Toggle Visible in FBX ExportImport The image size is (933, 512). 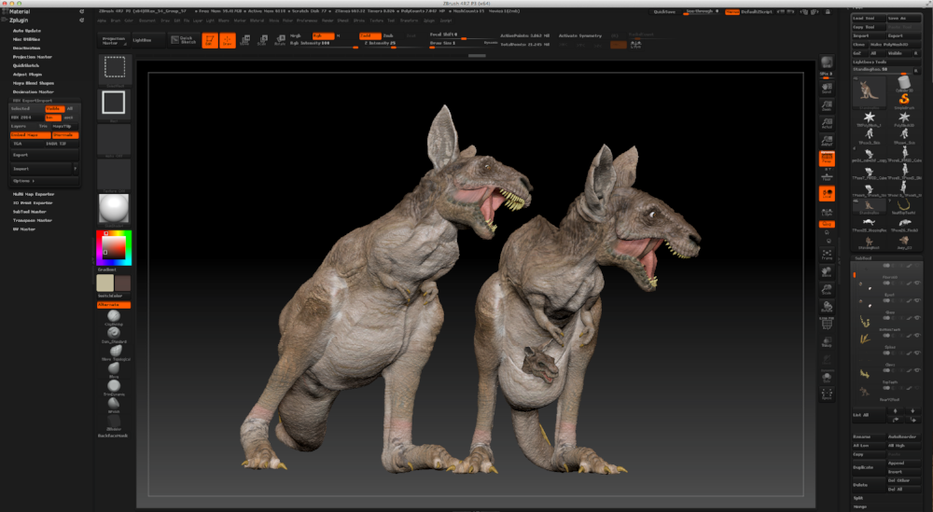coord(54,109)
